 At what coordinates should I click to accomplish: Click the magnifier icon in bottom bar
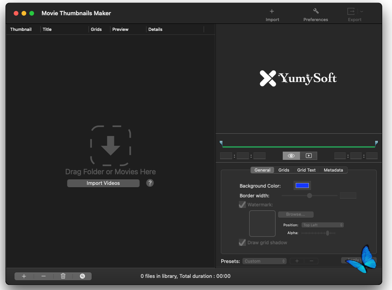pyautogui.click(x=82, y=276)
